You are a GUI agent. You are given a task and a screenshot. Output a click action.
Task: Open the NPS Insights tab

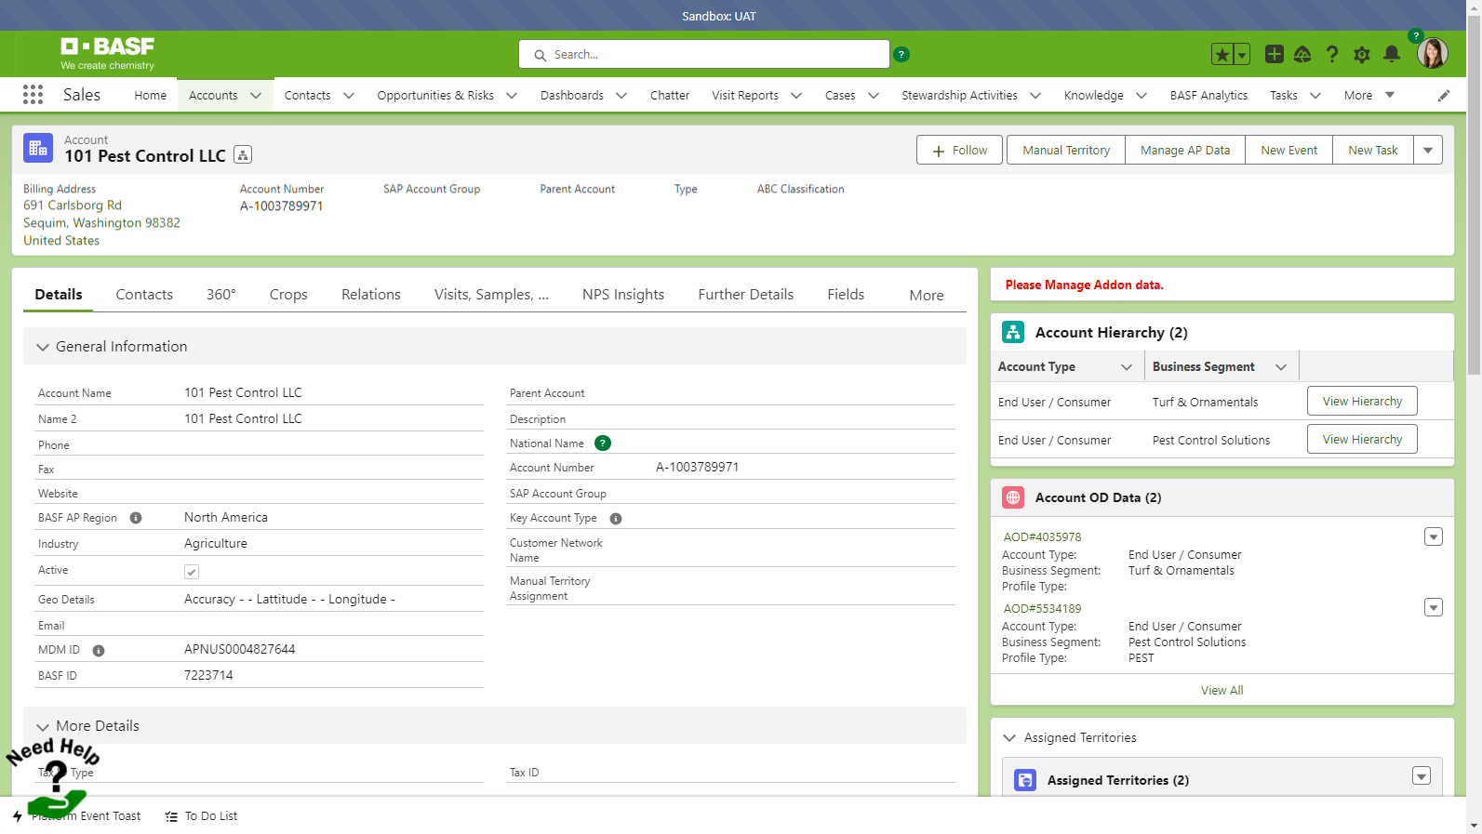[x=623, y=295]
